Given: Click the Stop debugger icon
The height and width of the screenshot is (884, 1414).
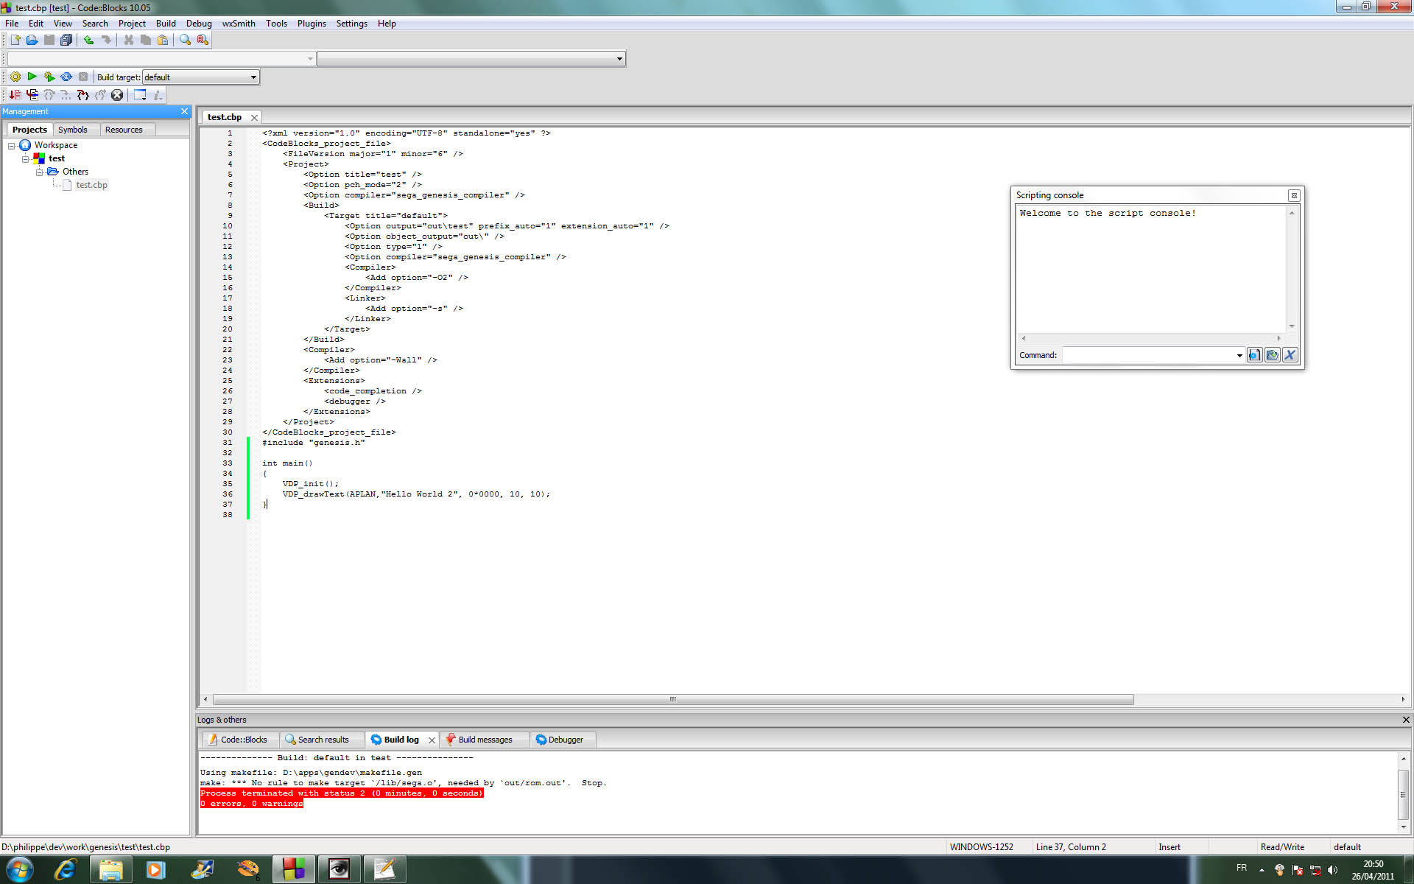Looking at the screenshot, I should click(117, 95).
